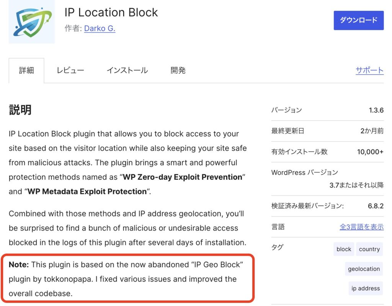Image resolution: width=392 pixels, height=306 pixels.
Task: Open the "geolocation" tag
Action: click(x=364, y=269)
